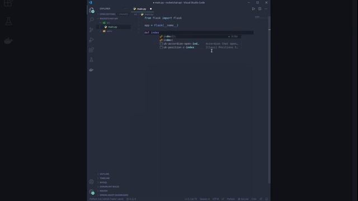Open the Manage gear icon
Viewport: 358px width, 201px height.
92,192
